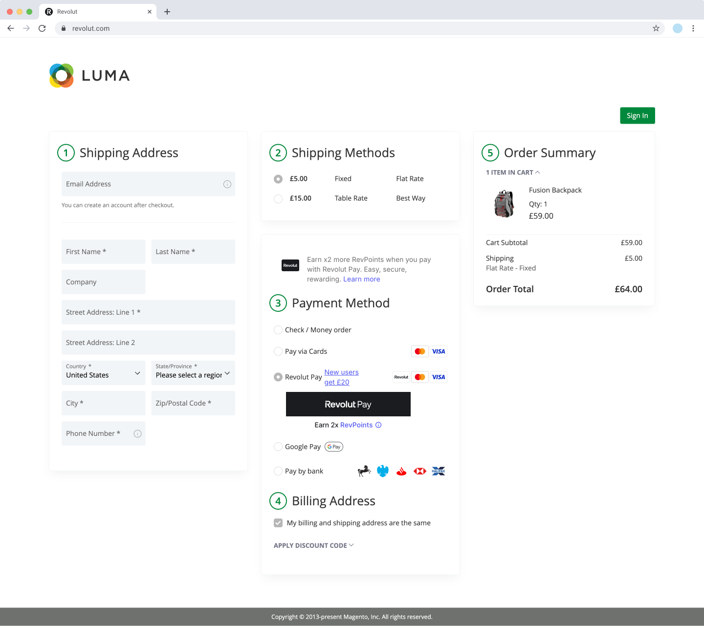Click the Visa icon in Revolut Pay row
704x626 pixels.
point(439,377)
